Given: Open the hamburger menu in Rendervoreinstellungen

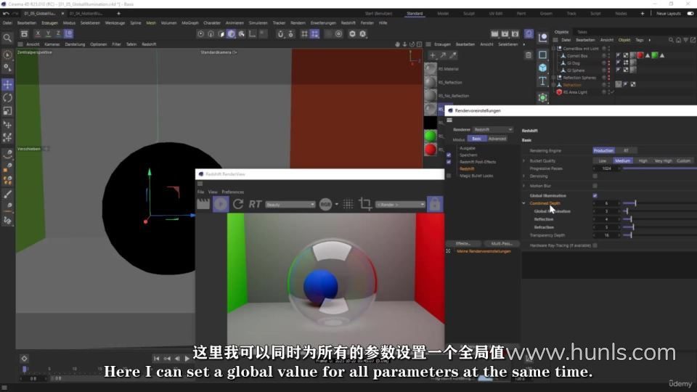Looking at the screenshot, I should coord(449,120).
